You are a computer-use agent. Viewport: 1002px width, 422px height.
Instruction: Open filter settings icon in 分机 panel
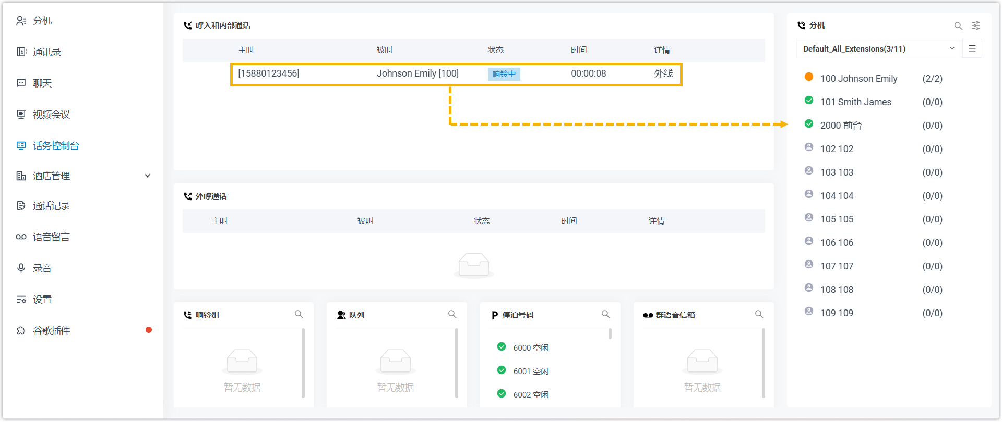(975, 26)
